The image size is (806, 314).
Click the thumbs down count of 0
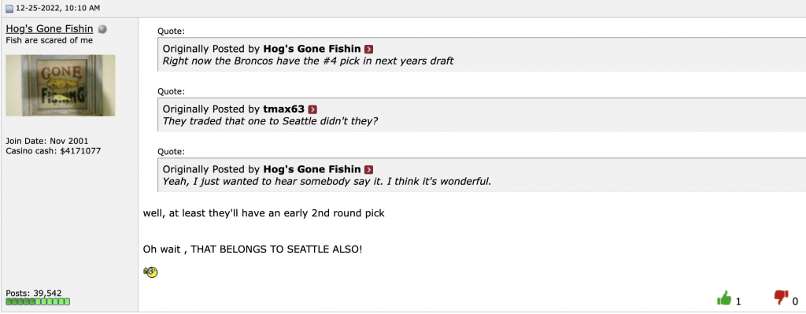(795, 301)
